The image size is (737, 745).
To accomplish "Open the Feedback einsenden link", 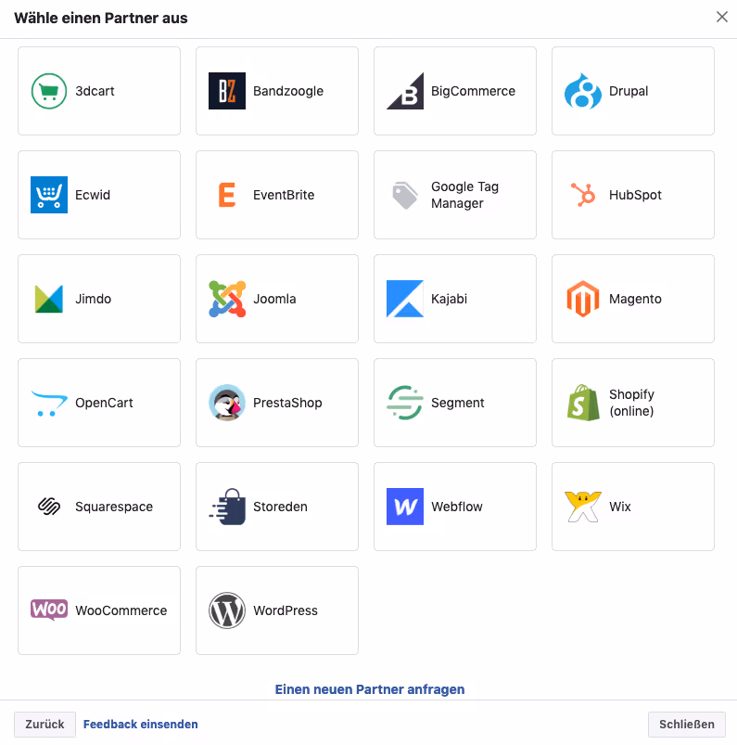I will (x=141, y=724).
